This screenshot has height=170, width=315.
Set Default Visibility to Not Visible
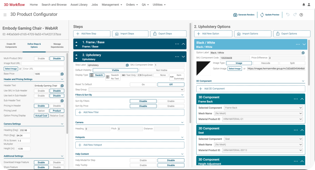point(161,70)
